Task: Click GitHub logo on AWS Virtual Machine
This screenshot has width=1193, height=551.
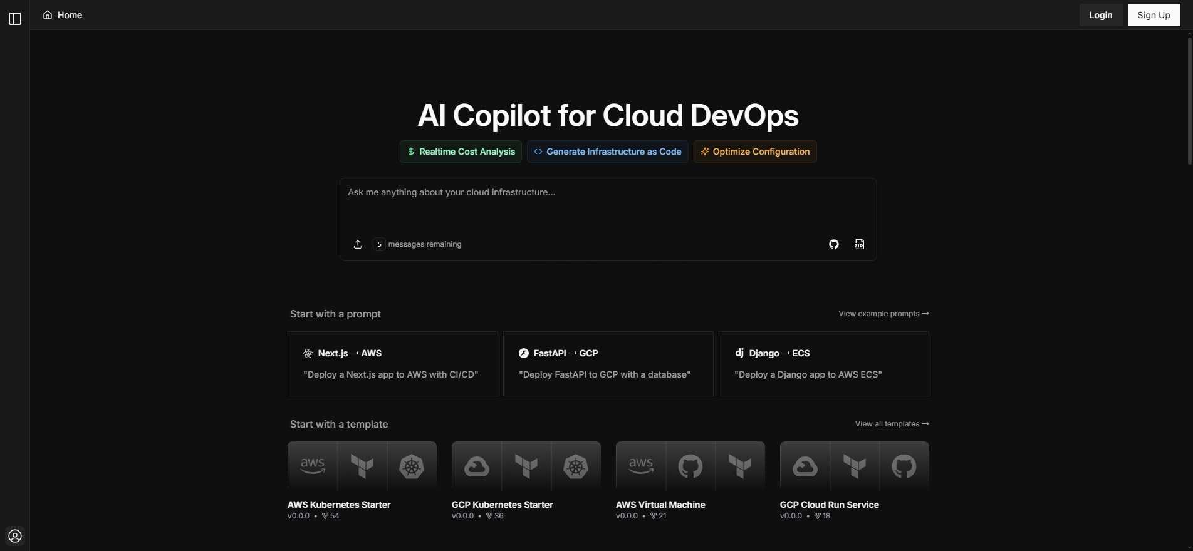Action: click(690, 466)
